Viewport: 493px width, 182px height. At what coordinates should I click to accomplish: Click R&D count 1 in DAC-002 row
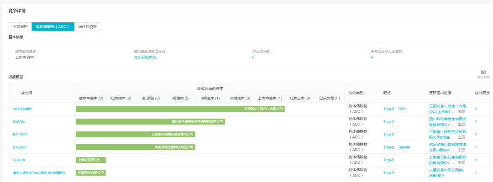point(476,147)
